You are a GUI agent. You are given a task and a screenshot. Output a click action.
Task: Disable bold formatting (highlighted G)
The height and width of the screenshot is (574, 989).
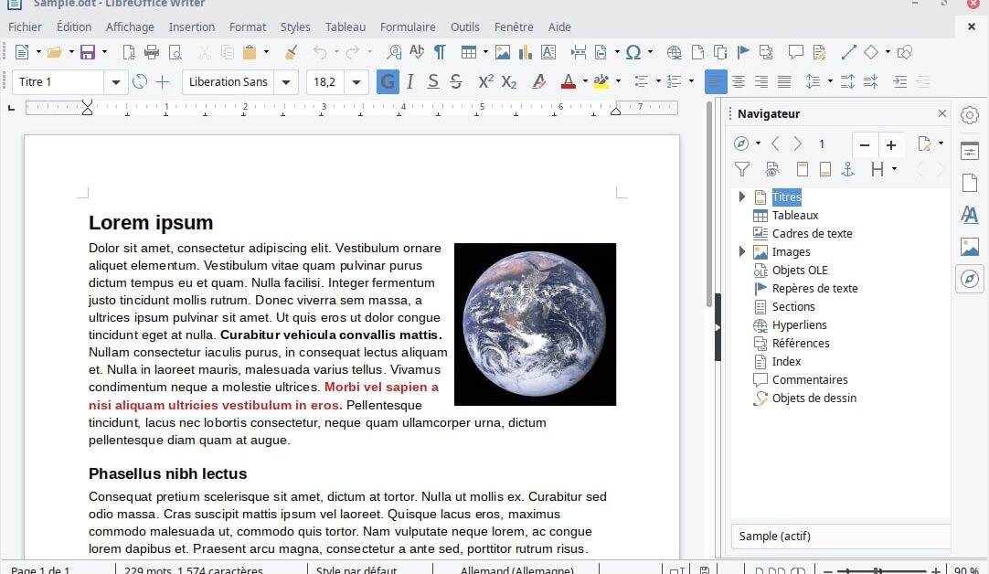[x=387, y=81]
